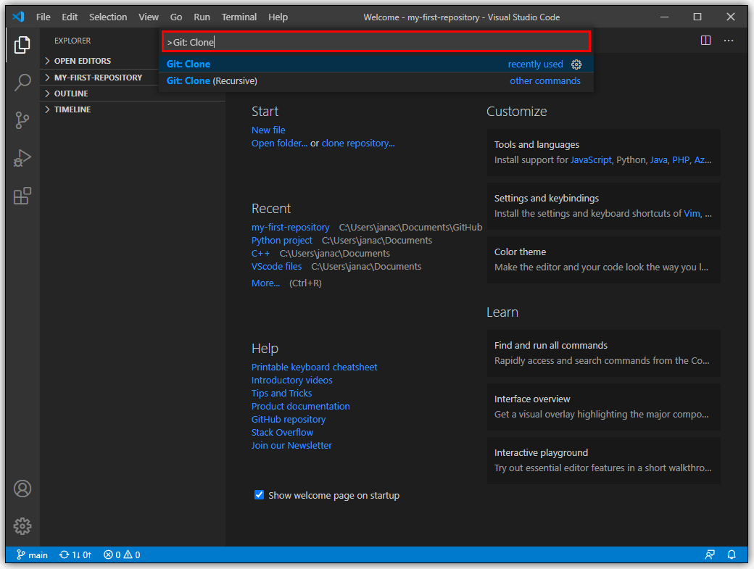
Task: Configure keybinding gear for Git: Clone
Action: point(576,65)
